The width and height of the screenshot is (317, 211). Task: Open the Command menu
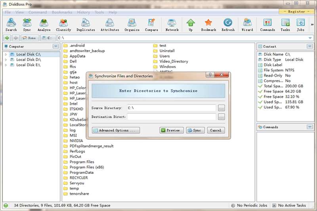(38, 12)
